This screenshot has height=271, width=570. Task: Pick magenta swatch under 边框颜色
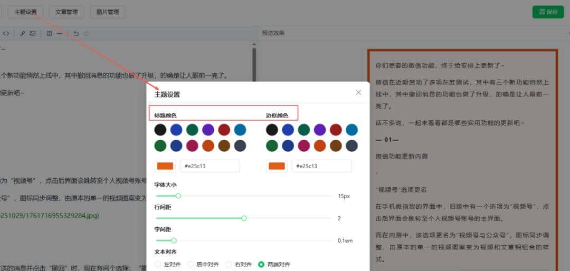(304, 146)
